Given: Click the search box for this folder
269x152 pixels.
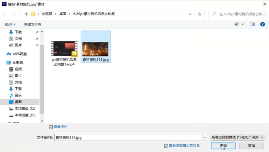Looking at the screenshot, I should coord(237,14).
